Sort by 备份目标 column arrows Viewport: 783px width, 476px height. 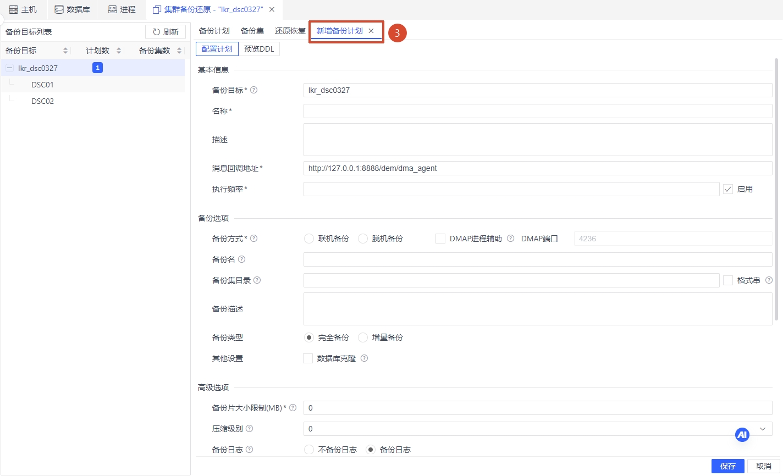65,51
